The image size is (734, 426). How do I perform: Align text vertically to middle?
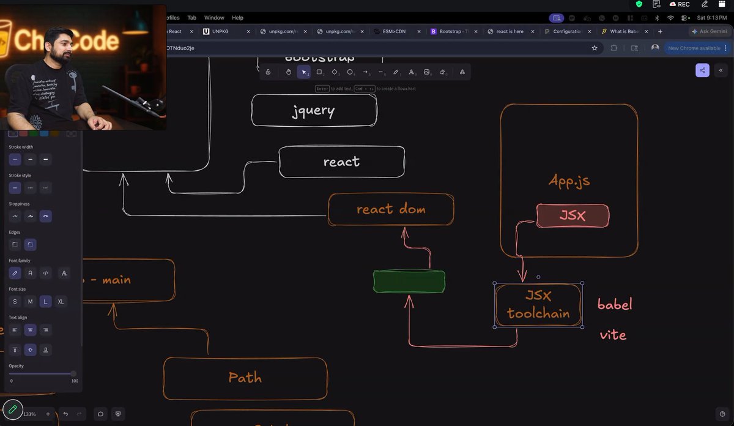tap(31, 349)
